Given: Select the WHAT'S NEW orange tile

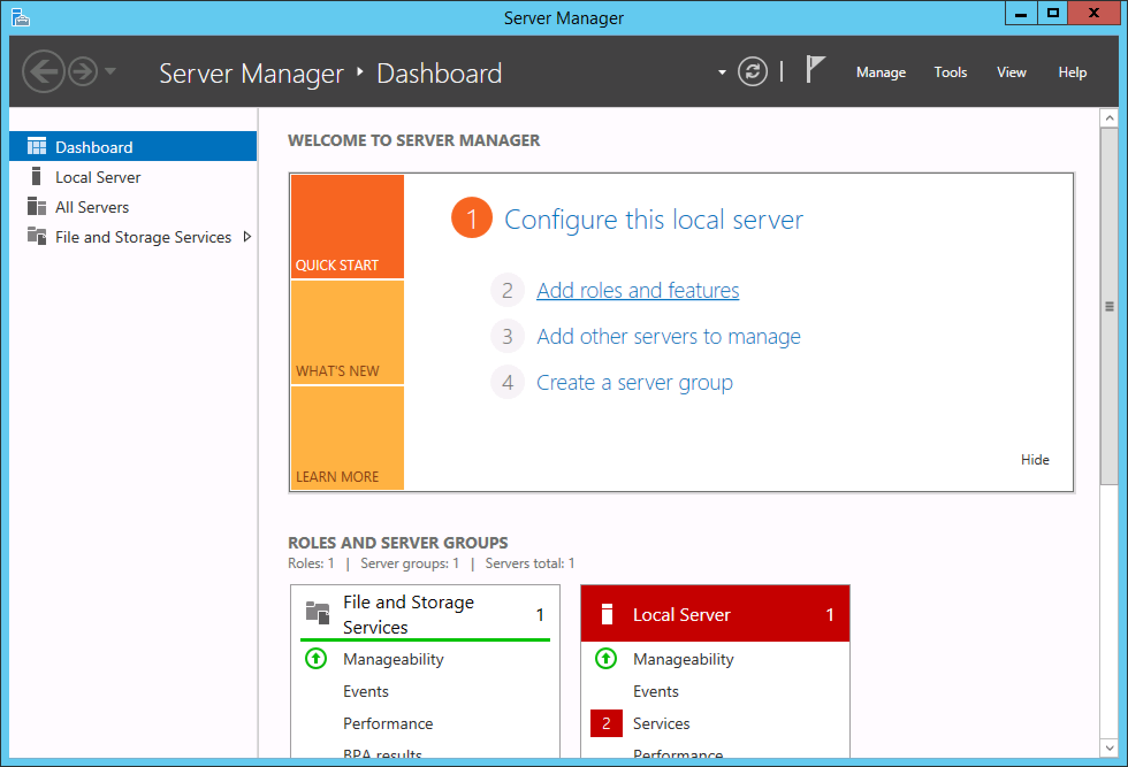Looking at the screenshot, I should pyautogui.click(x=347, y=332).
